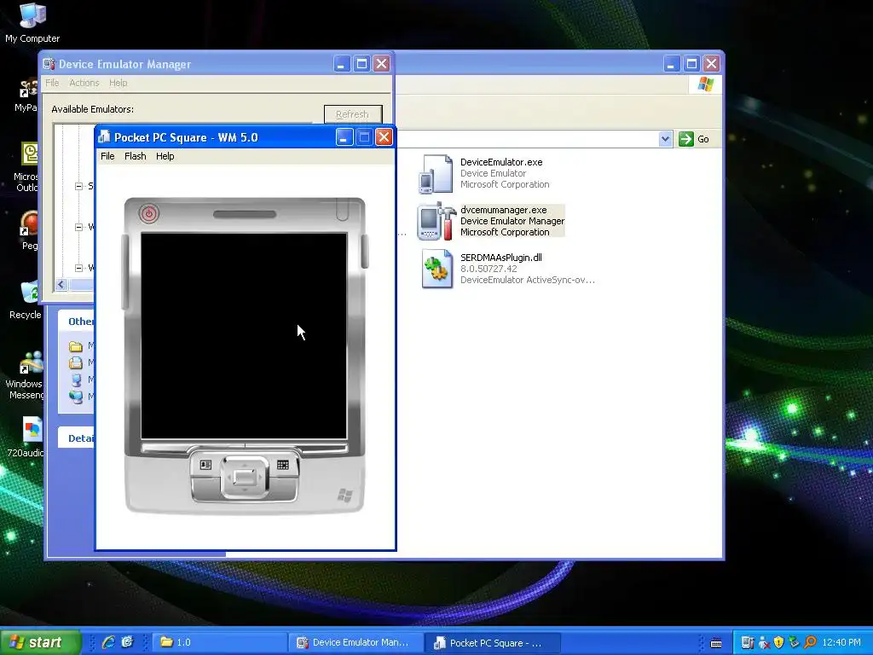Click the dvcemumanager.exe file name
873x655 pixels.
click(x=503, y=210)
